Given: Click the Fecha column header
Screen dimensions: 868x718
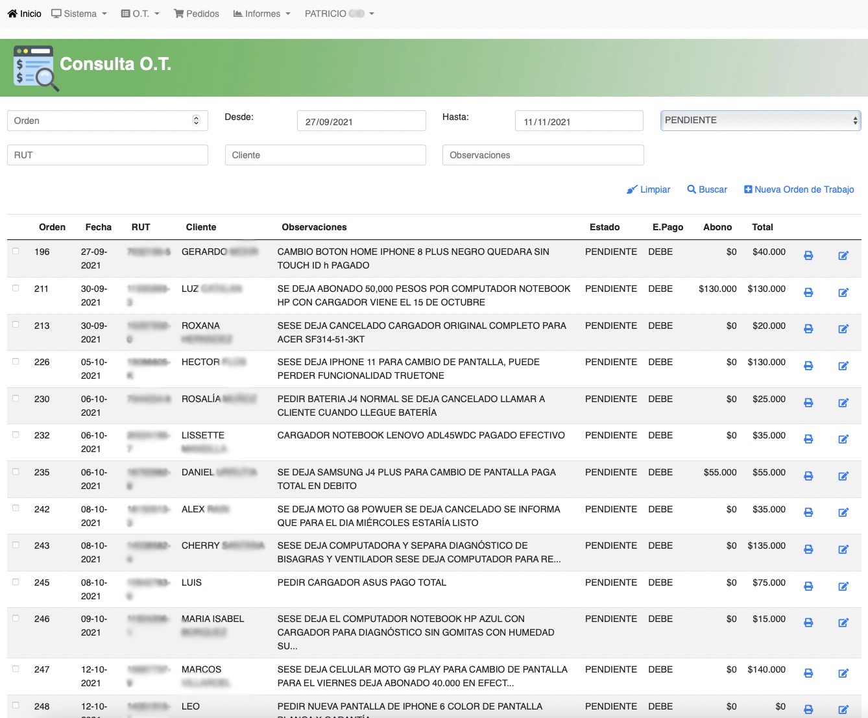Looking at the screenshot, I should coord(99,227).
